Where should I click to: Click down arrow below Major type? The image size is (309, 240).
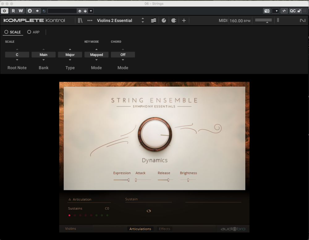point(70,60)
